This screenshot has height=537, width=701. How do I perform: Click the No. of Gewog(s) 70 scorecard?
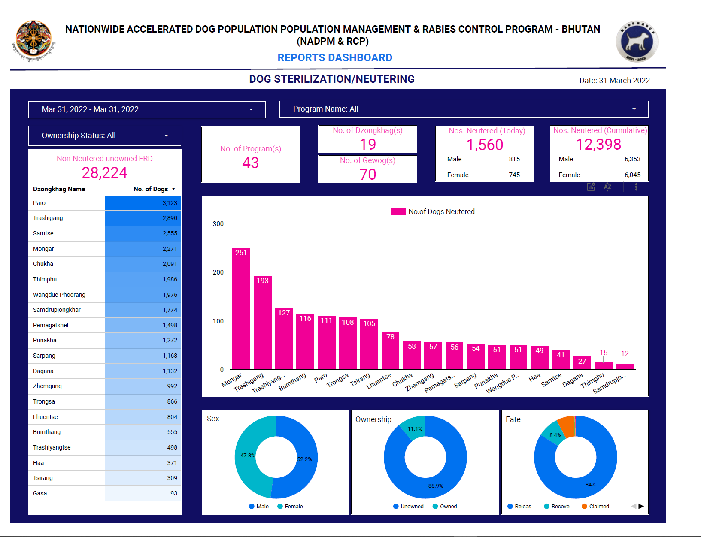367,169
